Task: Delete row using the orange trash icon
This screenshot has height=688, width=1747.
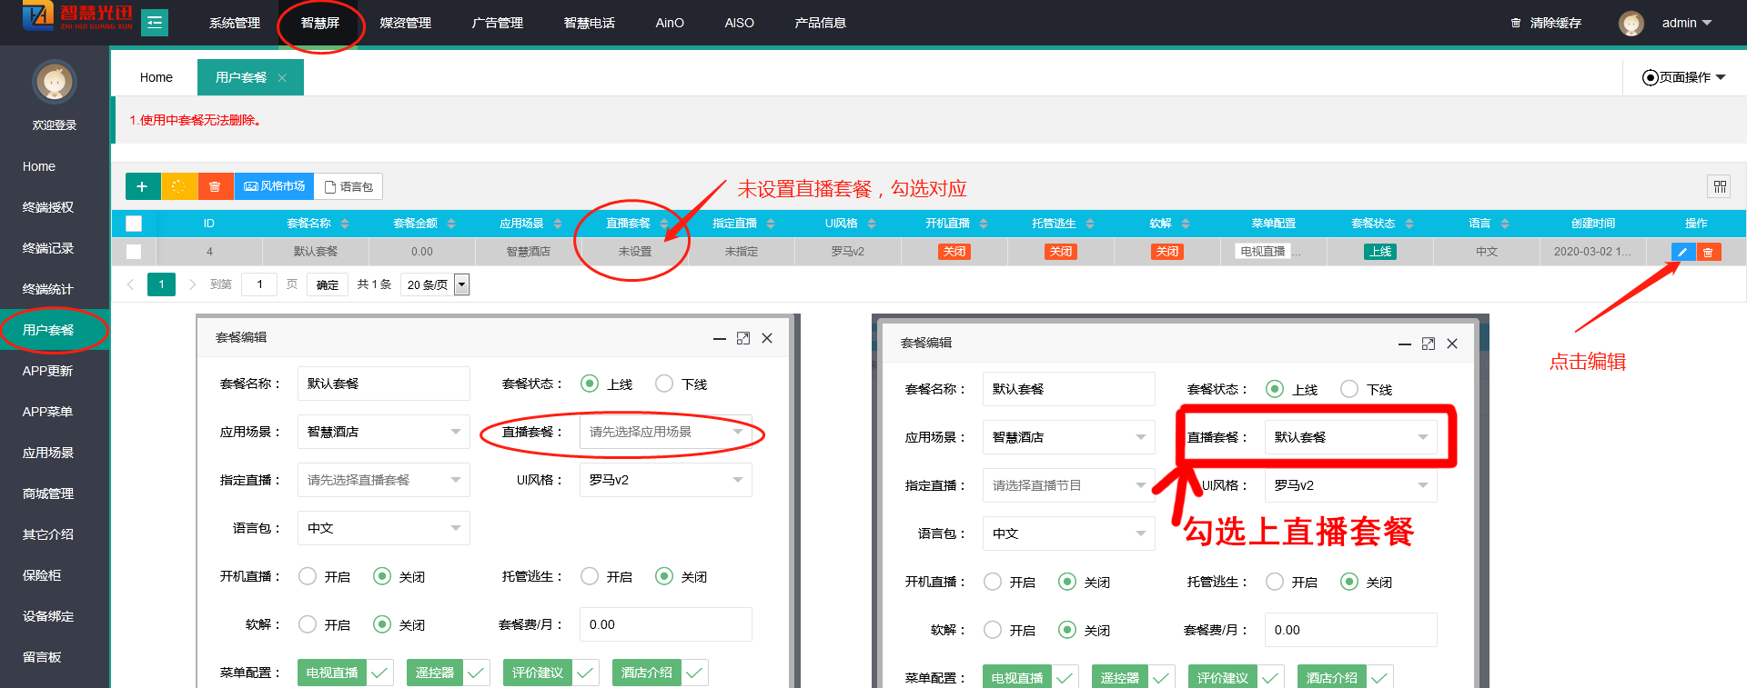Action: pos(1708,252)
